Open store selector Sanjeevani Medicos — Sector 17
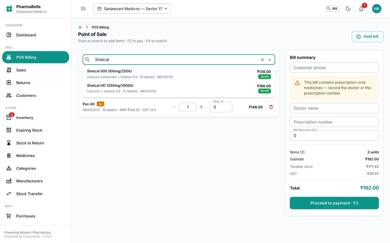390x243 pixels. click(132, 9)
